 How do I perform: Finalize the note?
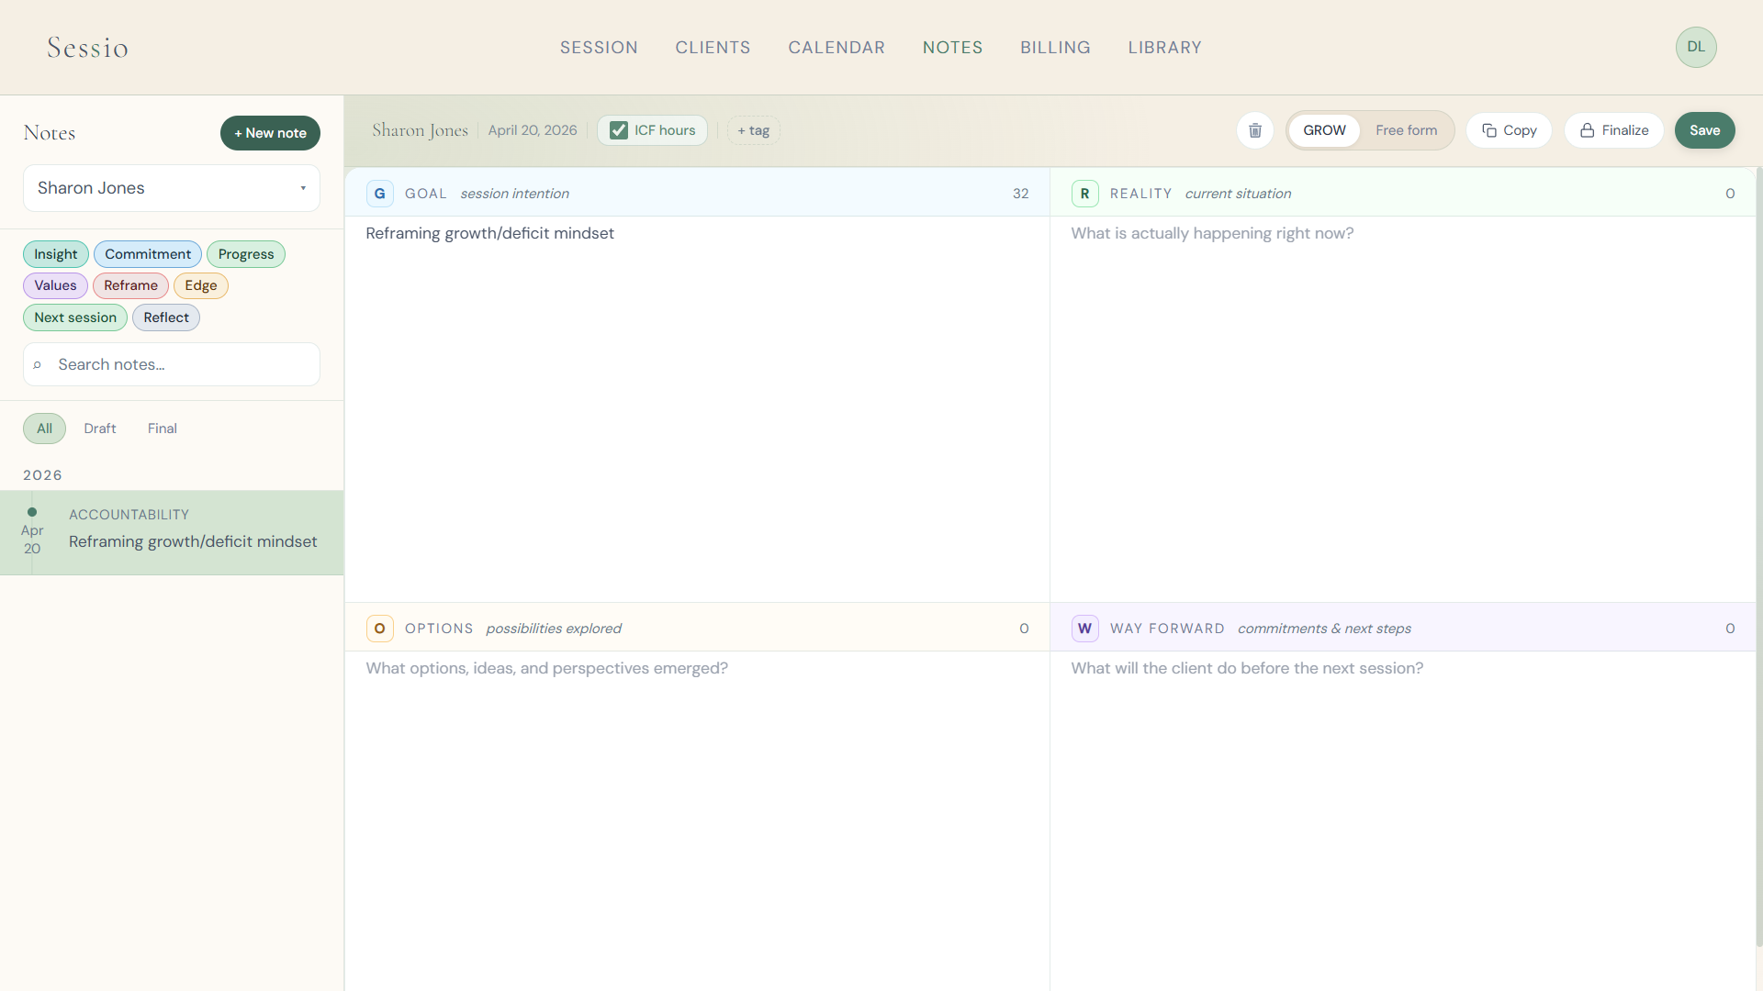point(1613,130)
